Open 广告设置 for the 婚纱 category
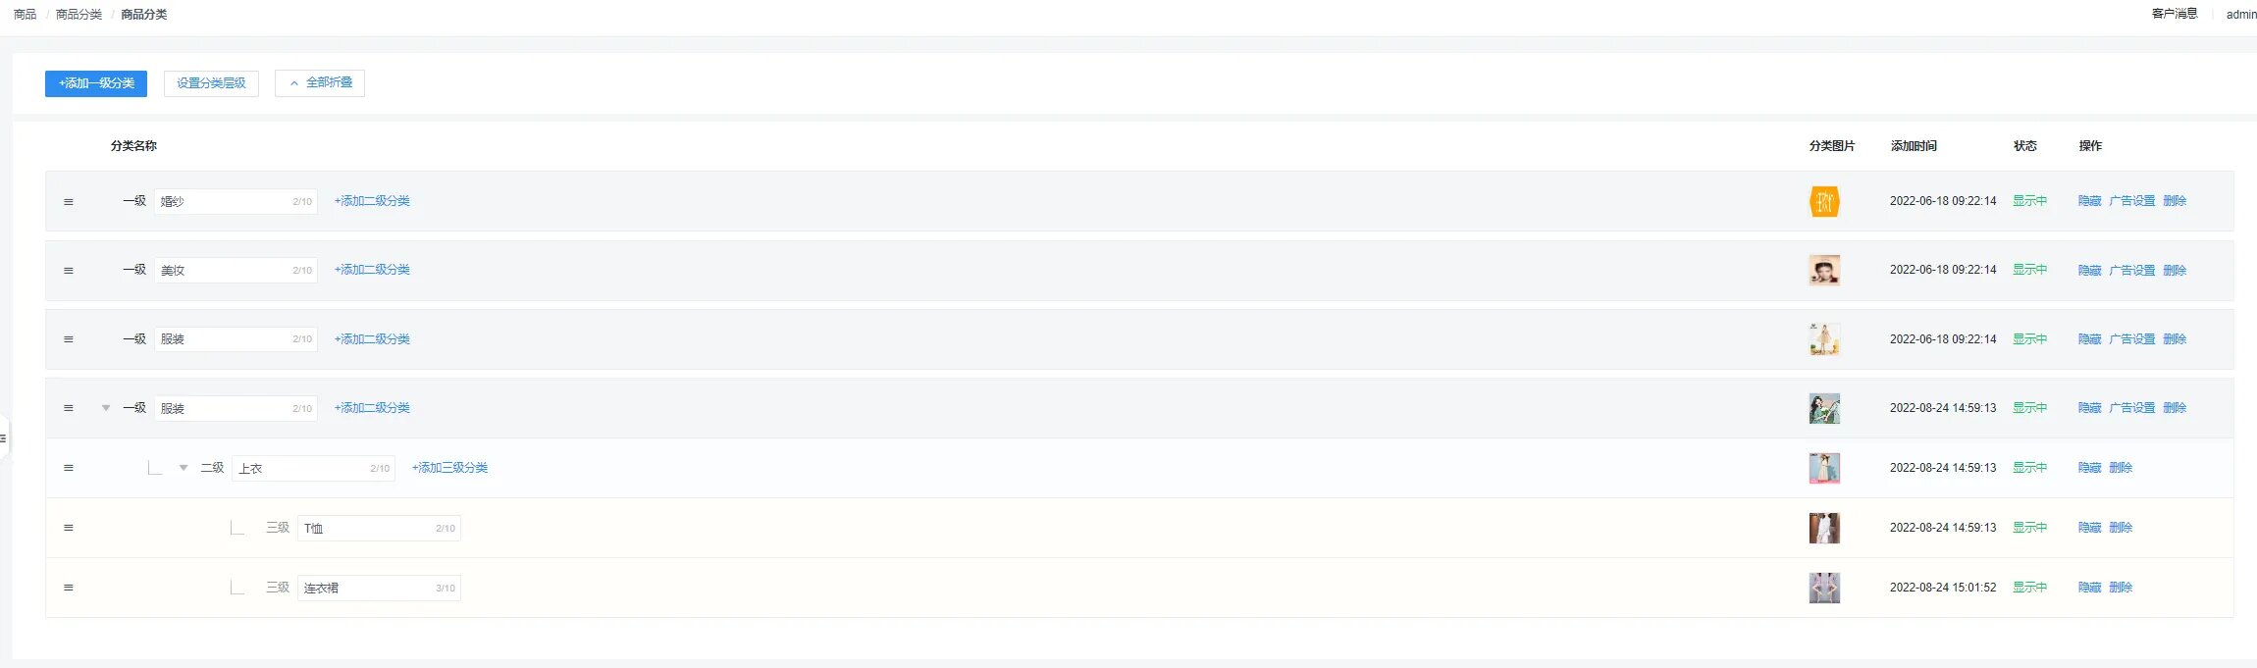 coord(2132,201)
